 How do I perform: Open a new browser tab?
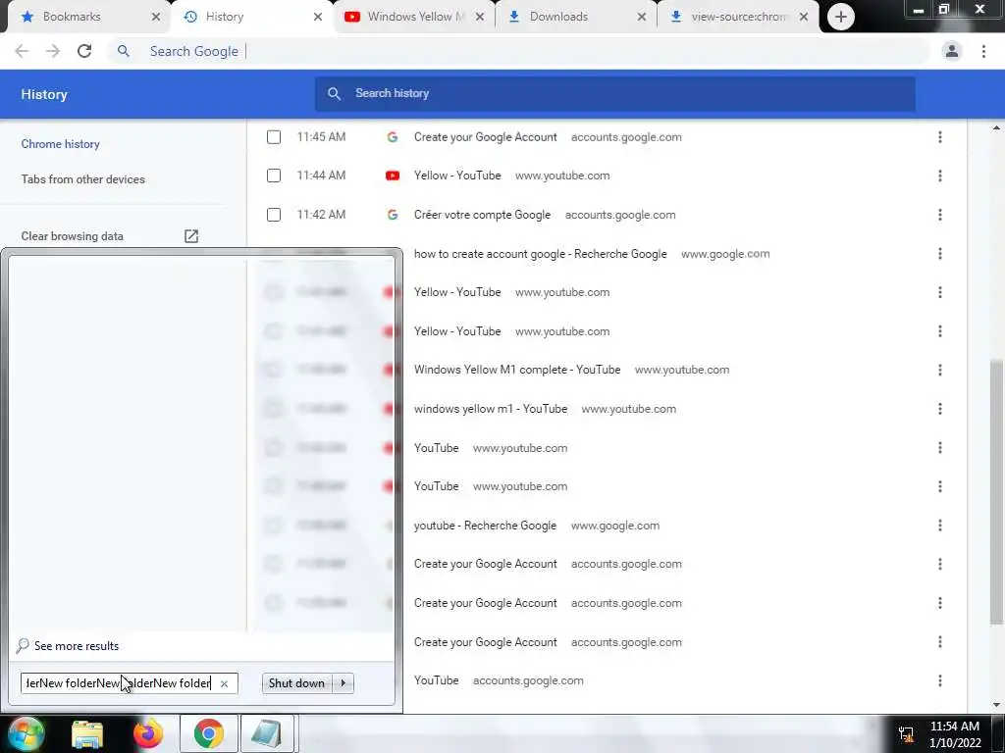click(x=841, y=17)
